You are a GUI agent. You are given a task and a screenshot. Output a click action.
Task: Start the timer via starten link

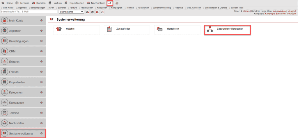pyautogui.click(x=246, y=11)
